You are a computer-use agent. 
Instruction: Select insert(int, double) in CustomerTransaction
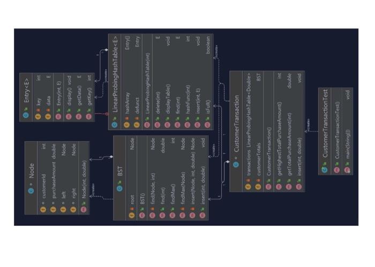[299, 157]
